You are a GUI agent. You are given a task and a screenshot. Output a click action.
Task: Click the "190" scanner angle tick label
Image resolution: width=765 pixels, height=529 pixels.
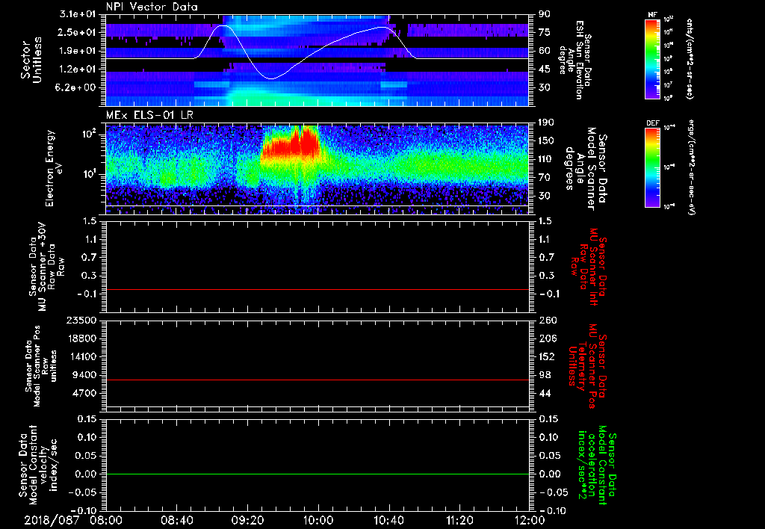[546, 123]
